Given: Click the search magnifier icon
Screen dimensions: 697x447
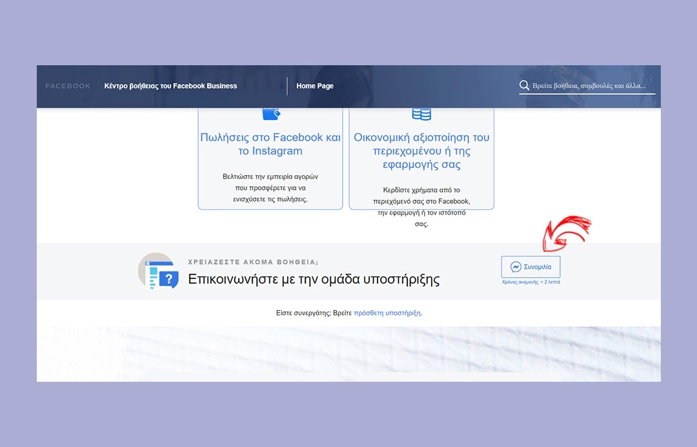Looking at the screenshot, I should tap(524, 85).
